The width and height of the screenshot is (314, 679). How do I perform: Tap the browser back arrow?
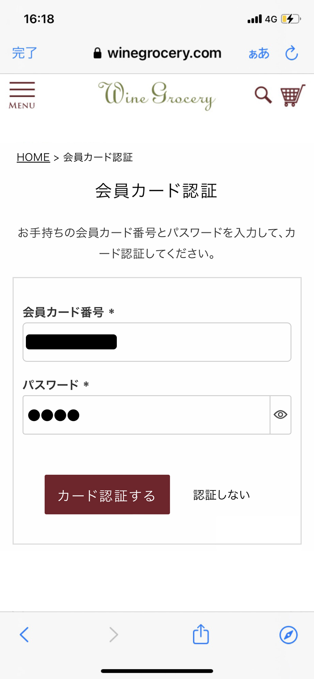[24, 634]
